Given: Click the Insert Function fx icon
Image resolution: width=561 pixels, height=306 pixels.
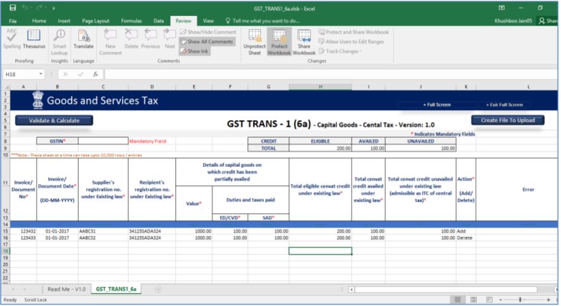Looking at the screenshot, I should (x=95, y=74).
